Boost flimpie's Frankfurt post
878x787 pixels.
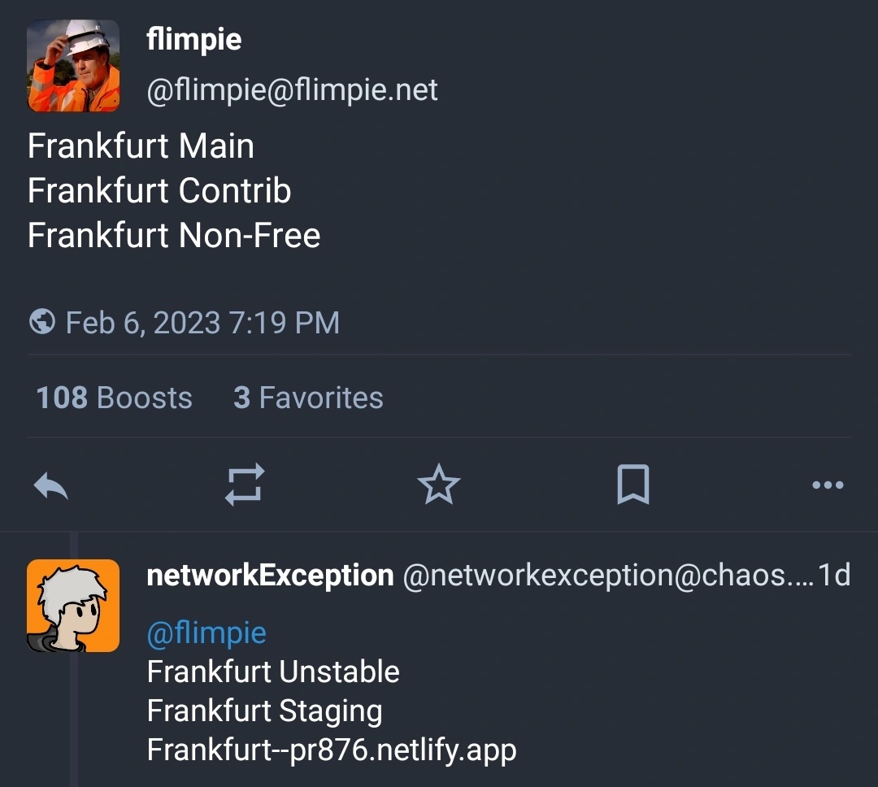(245, 485)
